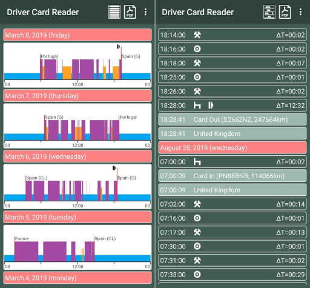Select August 28, 2019 (wednesday) header

[232, 148]
